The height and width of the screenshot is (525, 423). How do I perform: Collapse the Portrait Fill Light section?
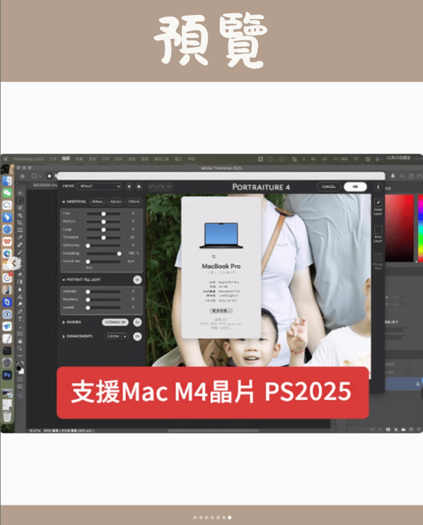pos(64,280)
